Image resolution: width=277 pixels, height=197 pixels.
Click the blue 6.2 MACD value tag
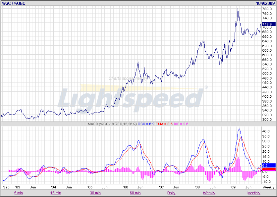coord(268,165)
